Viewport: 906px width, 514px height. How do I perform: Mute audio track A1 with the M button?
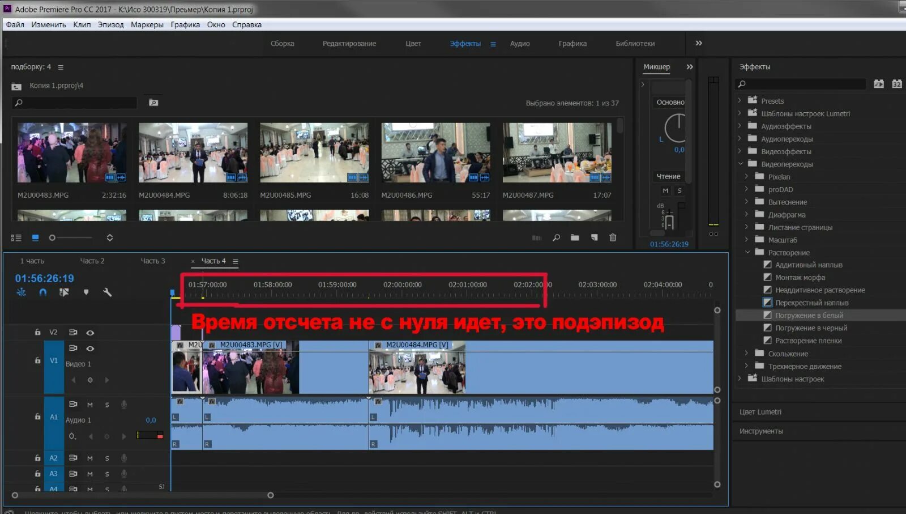point(89,404)
